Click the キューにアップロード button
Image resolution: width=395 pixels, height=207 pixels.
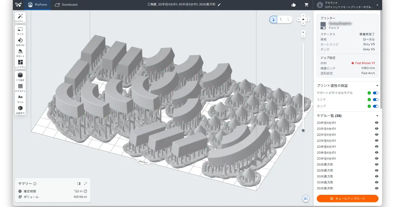348,199
